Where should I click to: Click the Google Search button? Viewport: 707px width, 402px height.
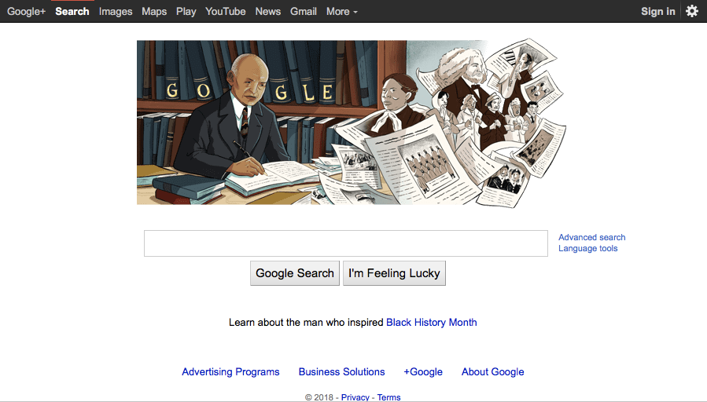(x=295, y=273)
